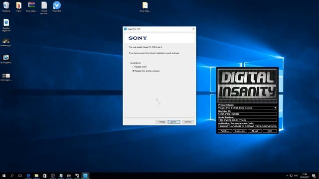
Task: Select Register from another computer option
Action: [x=134, y=71]
